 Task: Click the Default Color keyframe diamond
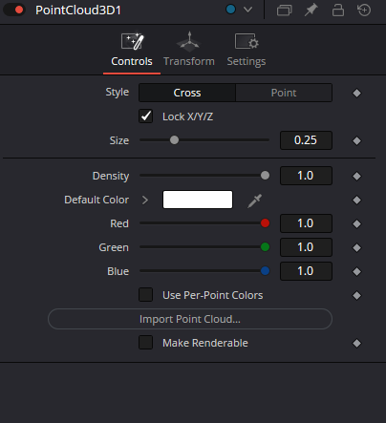(356, 200)
